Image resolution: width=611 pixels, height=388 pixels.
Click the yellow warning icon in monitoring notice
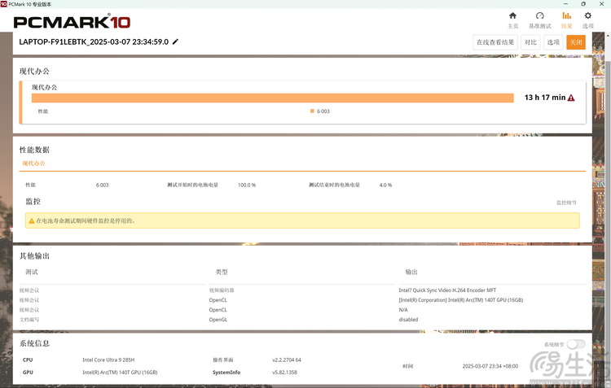32,220
